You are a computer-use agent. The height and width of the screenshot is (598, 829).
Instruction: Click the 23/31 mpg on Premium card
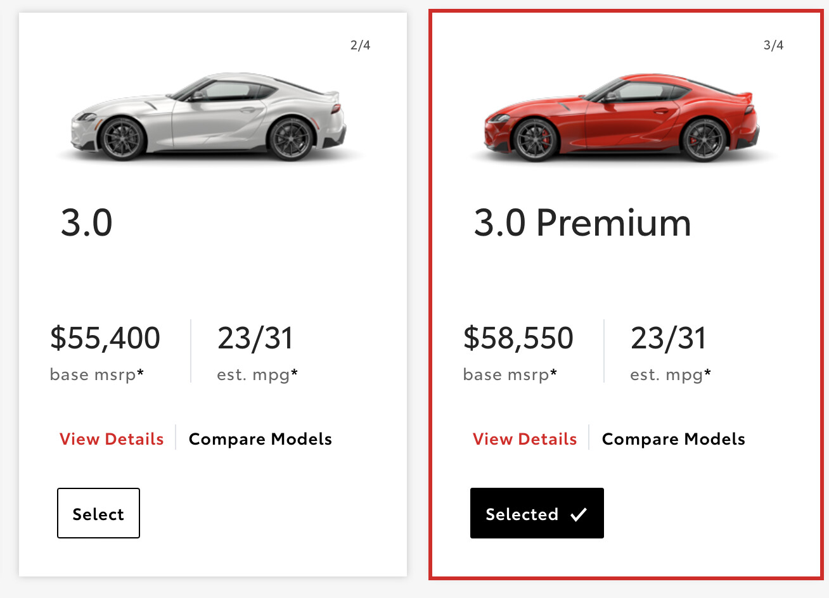click(x=669, y=338)
